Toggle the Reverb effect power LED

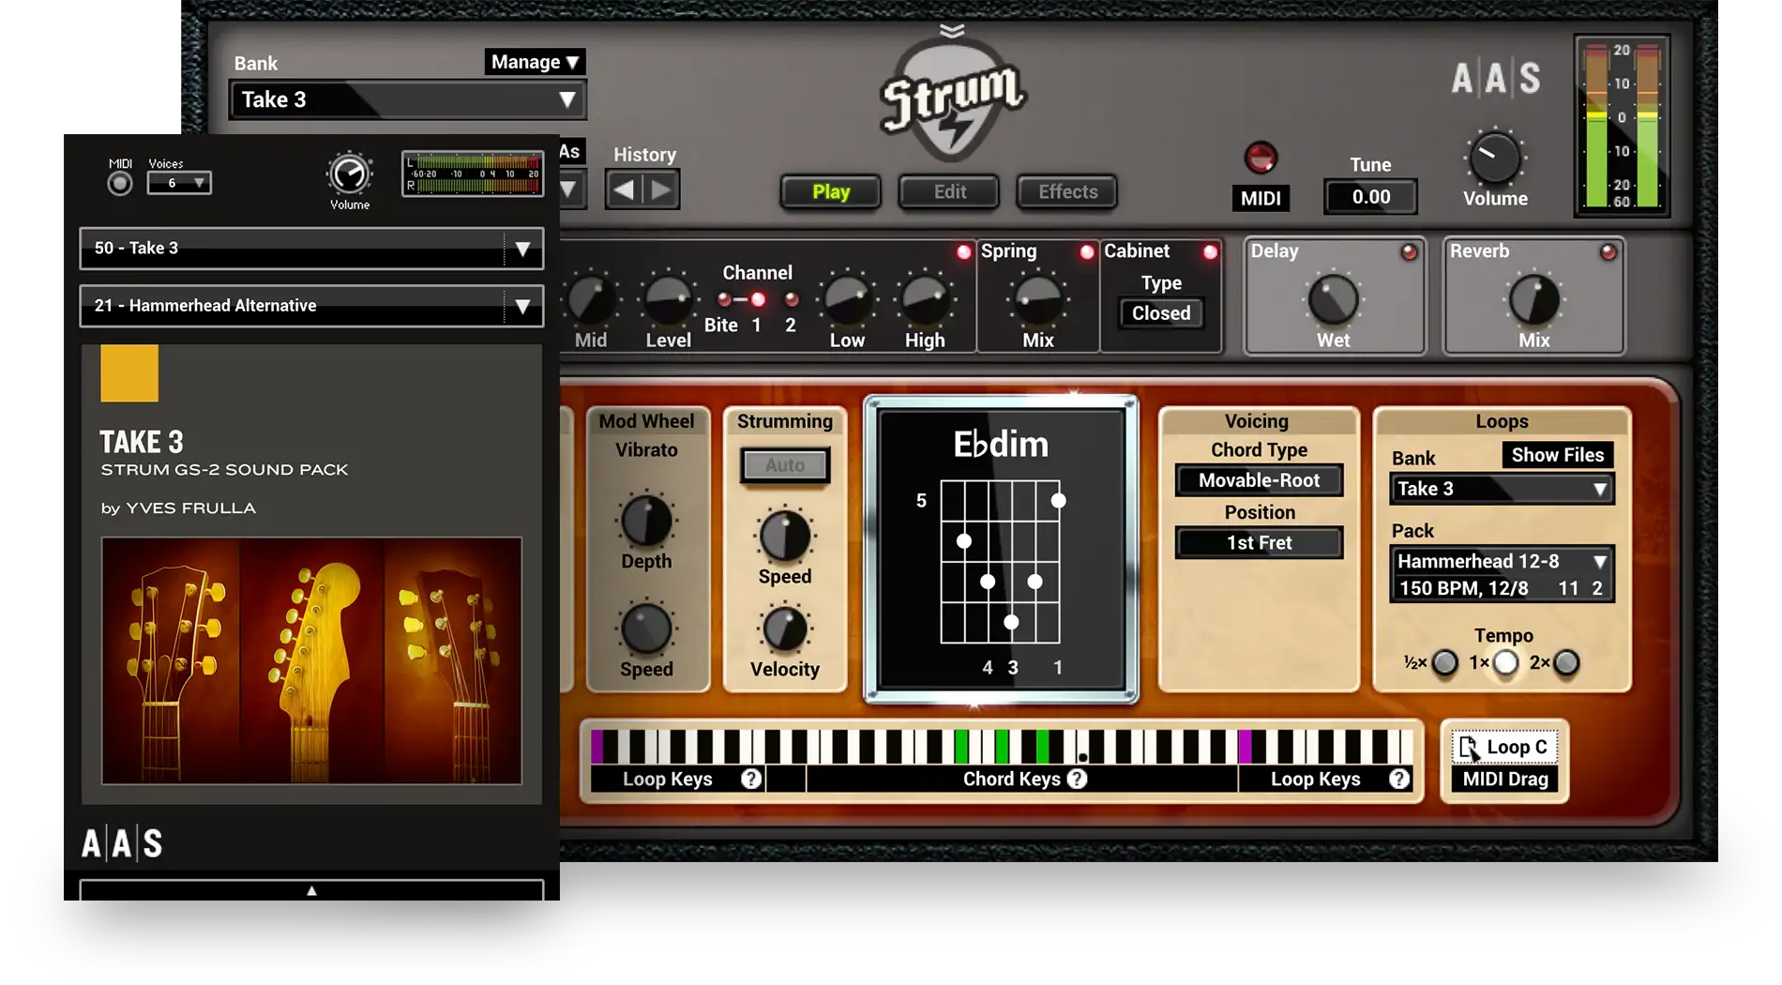point(1608,252)
